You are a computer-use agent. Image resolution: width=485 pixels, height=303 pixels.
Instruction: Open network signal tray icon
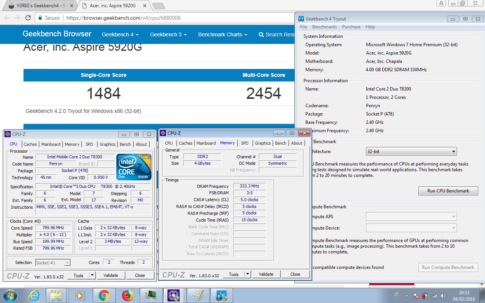pos(434,296)
